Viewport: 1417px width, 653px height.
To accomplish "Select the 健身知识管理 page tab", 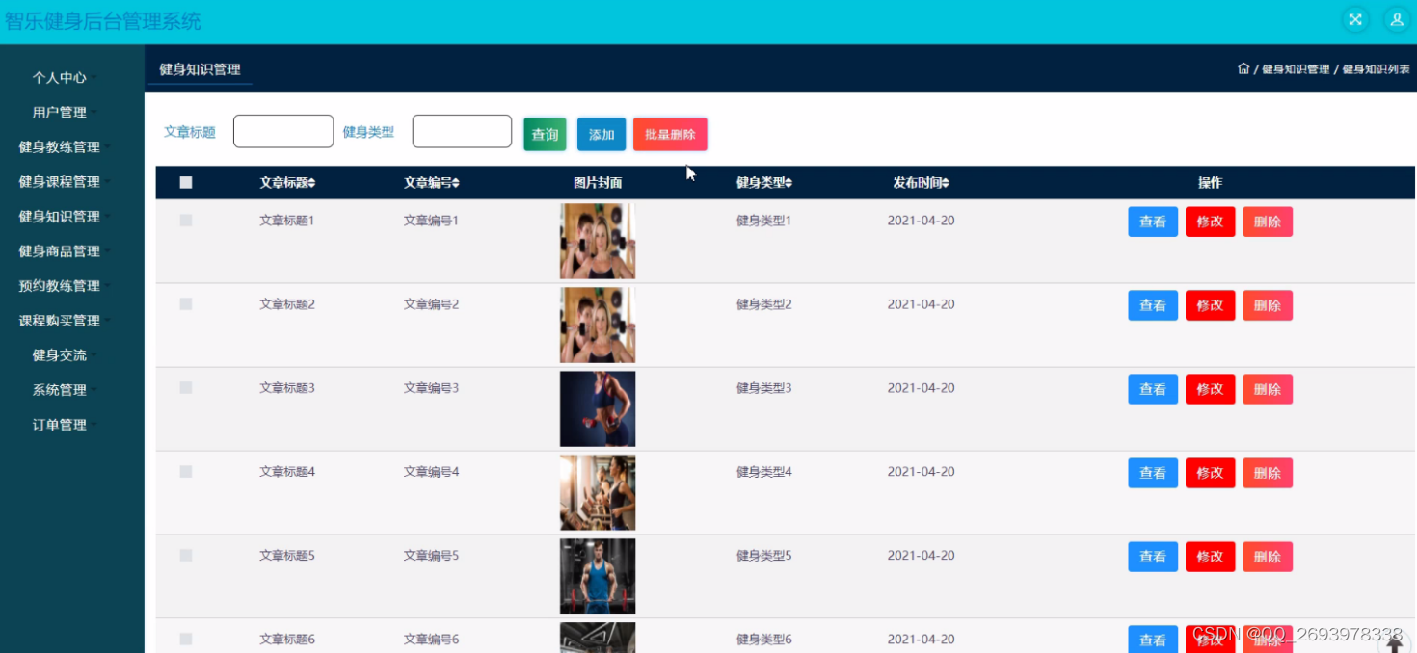I will tap(200, 69).
